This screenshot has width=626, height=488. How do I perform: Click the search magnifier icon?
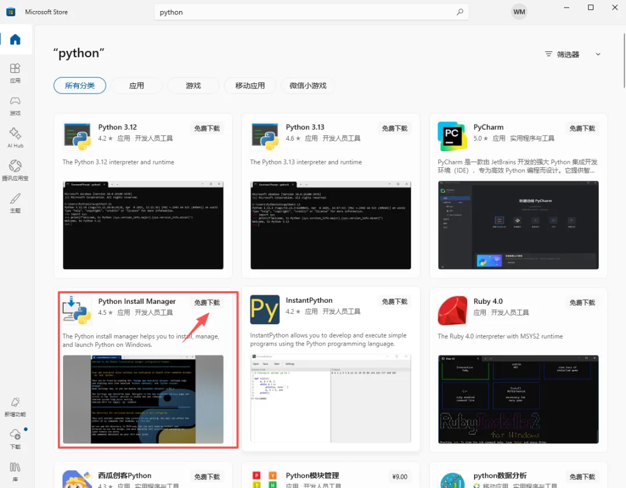460,12
